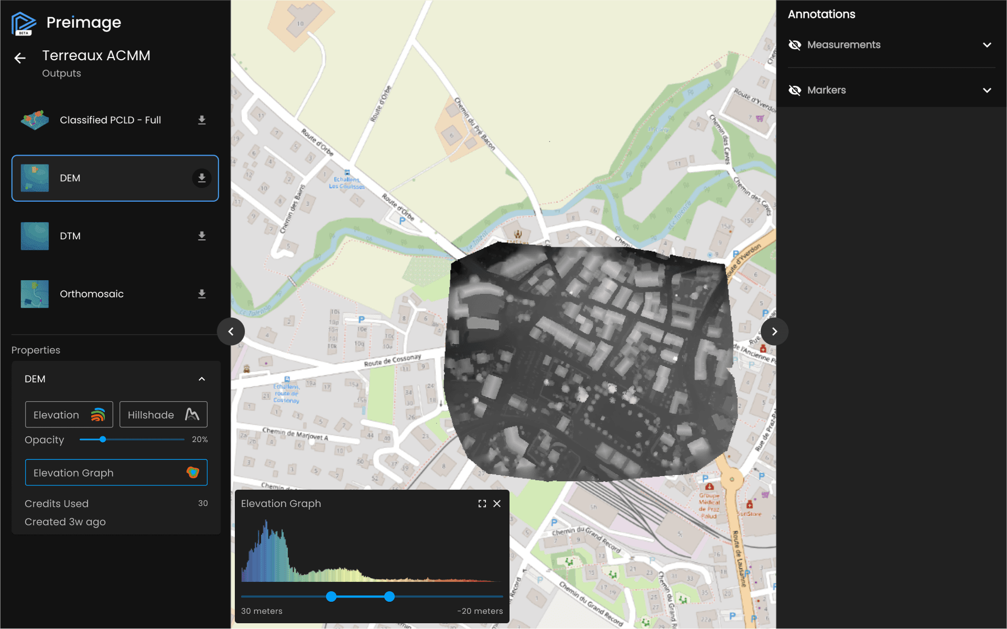Close the Elevation Graph panel

point(497,503)
